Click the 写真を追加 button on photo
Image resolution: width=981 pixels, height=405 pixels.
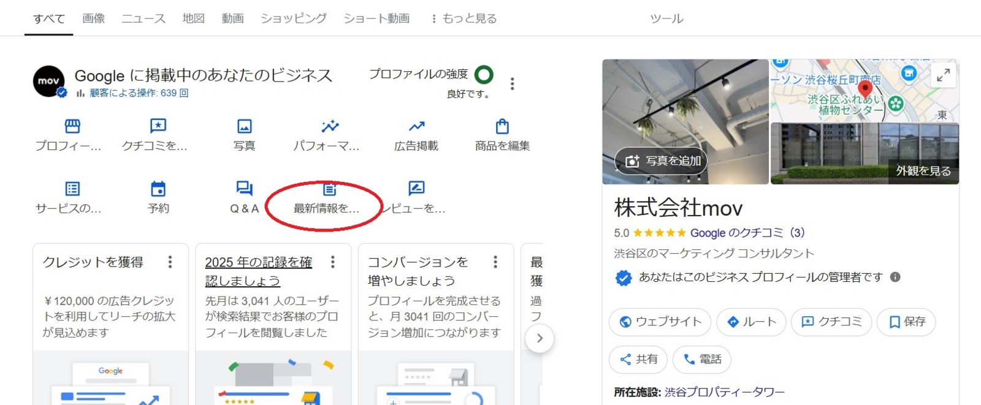click(x=662, y=161)
